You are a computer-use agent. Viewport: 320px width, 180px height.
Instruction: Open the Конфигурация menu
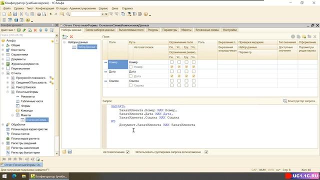point(44,8)
